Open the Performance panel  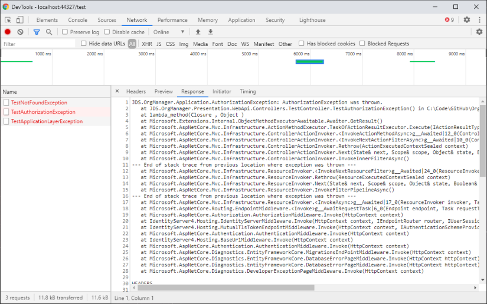[172, 20]
